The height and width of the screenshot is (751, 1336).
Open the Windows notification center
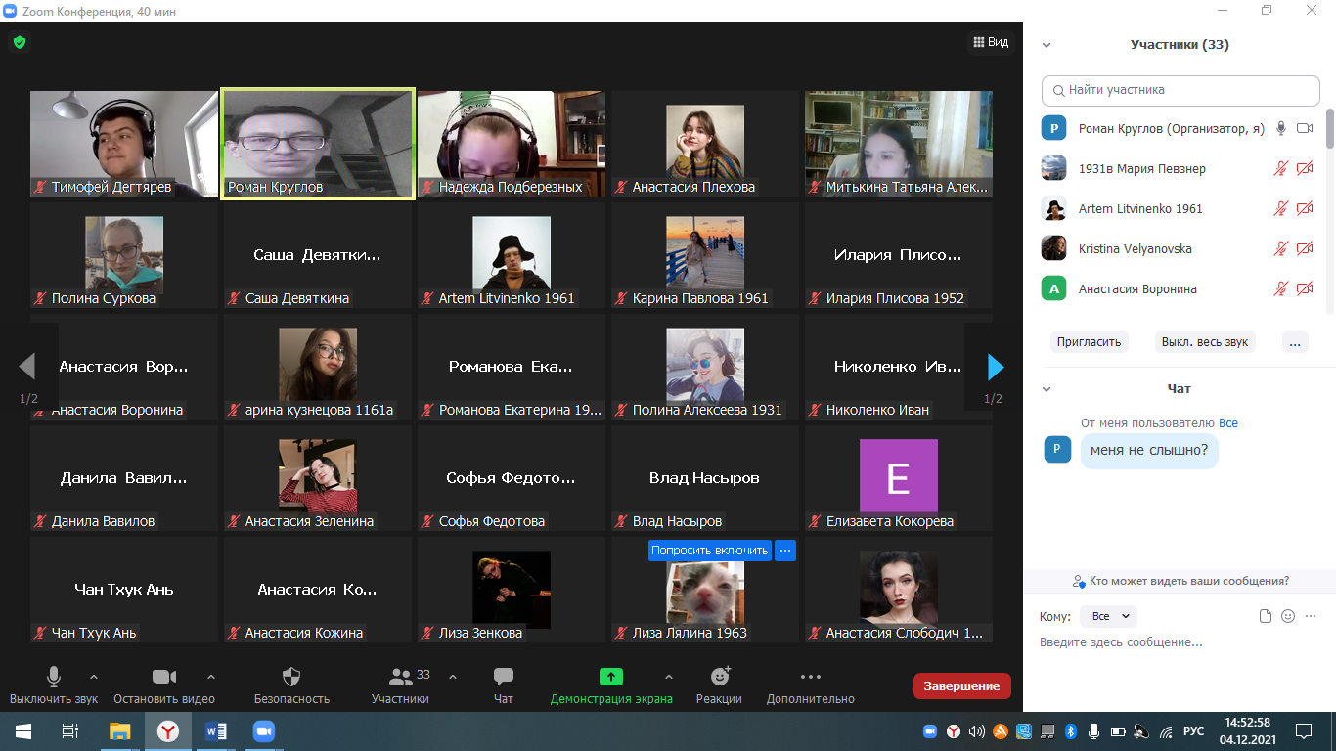click(x=1303, y=730)
